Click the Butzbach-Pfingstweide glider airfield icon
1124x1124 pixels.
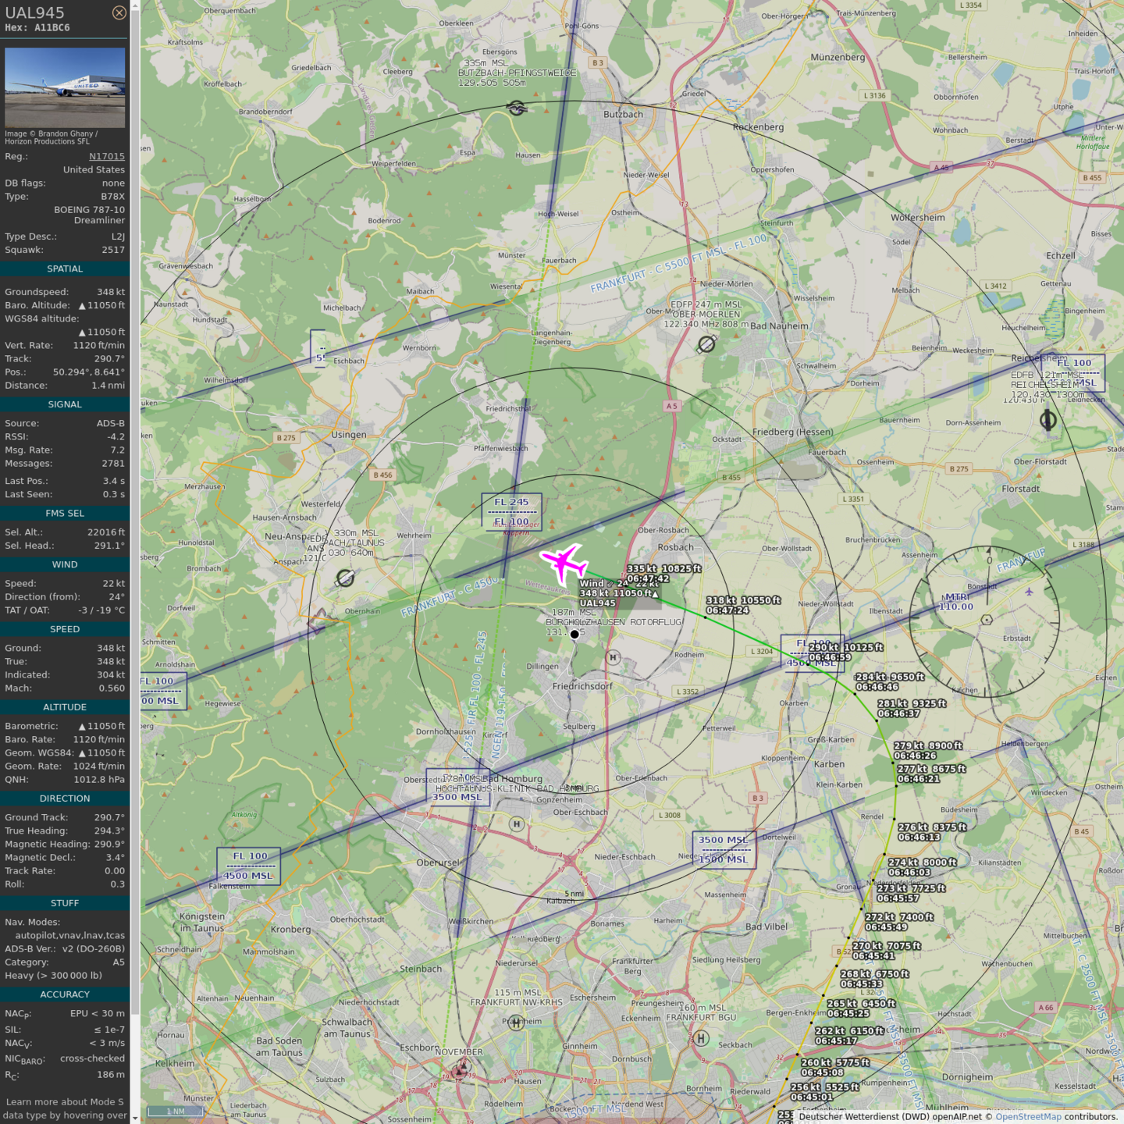pos(516,108)
